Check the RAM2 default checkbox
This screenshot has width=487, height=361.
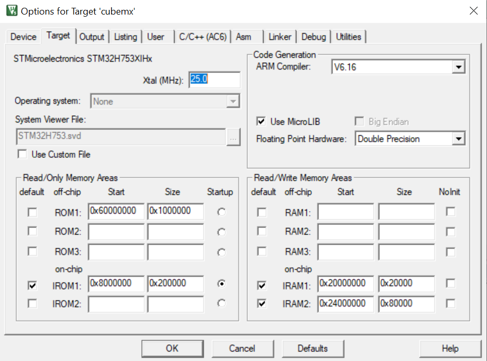coord(262,231)
